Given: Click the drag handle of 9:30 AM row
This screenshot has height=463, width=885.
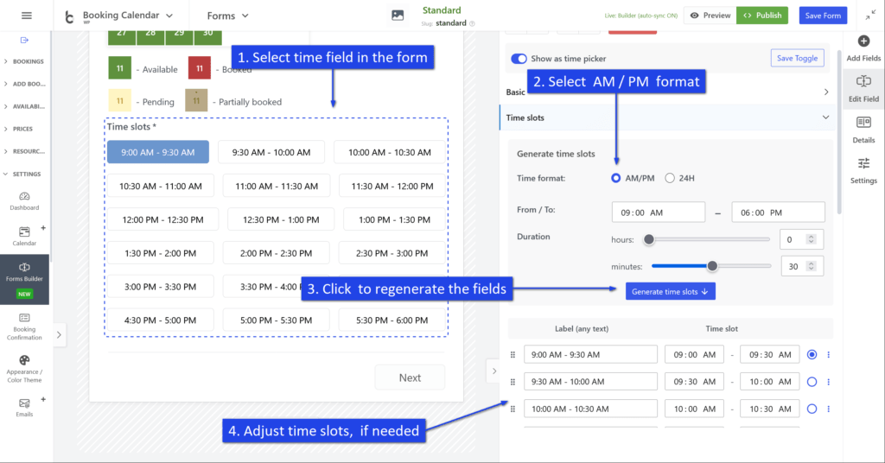Looking at the screenshot, I should (513, 382).
